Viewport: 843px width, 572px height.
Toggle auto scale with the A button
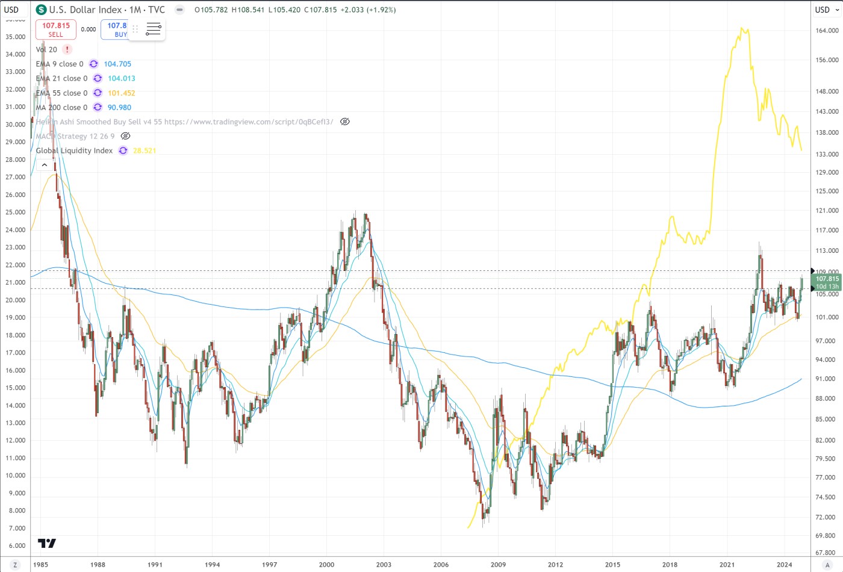tap(827, 565)
